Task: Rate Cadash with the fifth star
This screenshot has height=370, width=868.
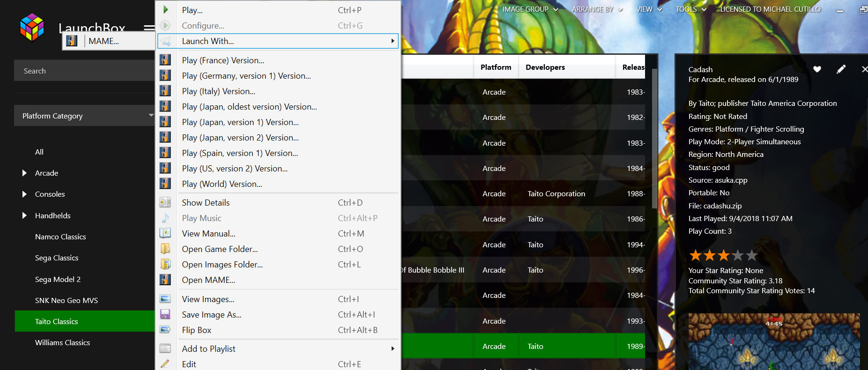Action: (752, 255)
